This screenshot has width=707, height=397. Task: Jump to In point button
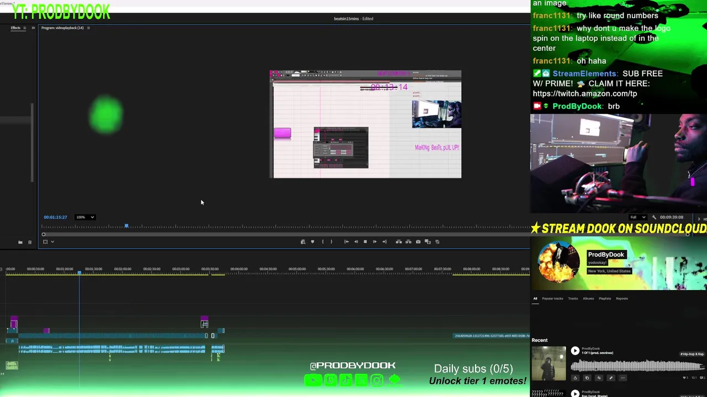pyautogui.click(x=346, y=242)
